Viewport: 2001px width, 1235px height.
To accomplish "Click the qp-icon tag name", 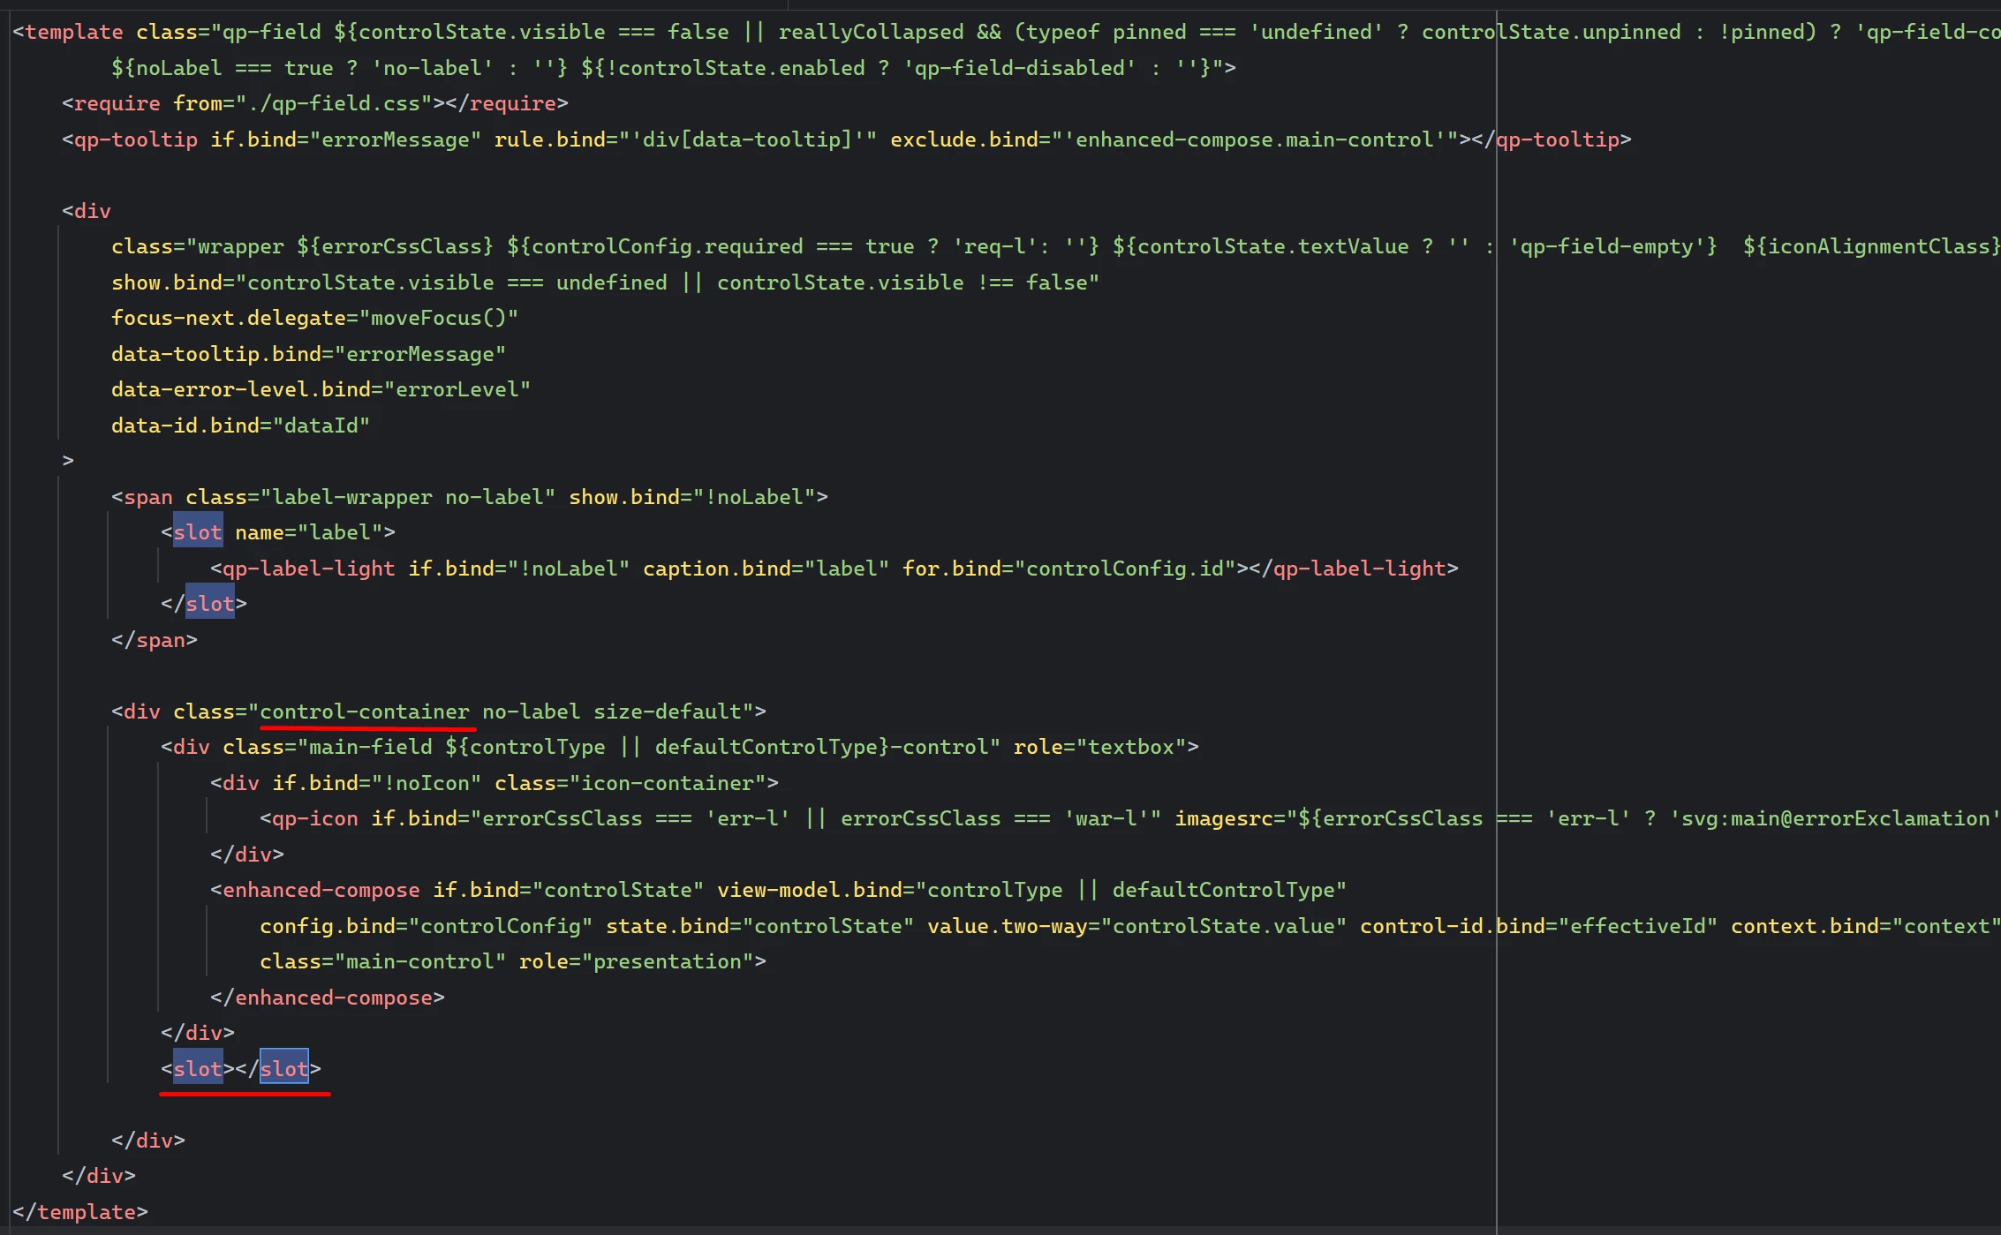I will [x=314, y=818].
